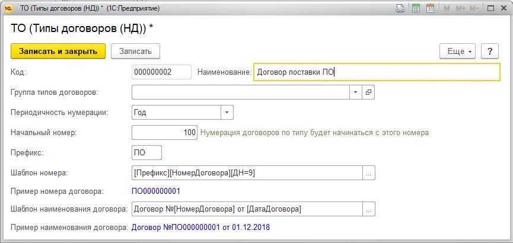Open the print preview icon in title bar
This screenshot has width=513, height=243.
[400, 8]
